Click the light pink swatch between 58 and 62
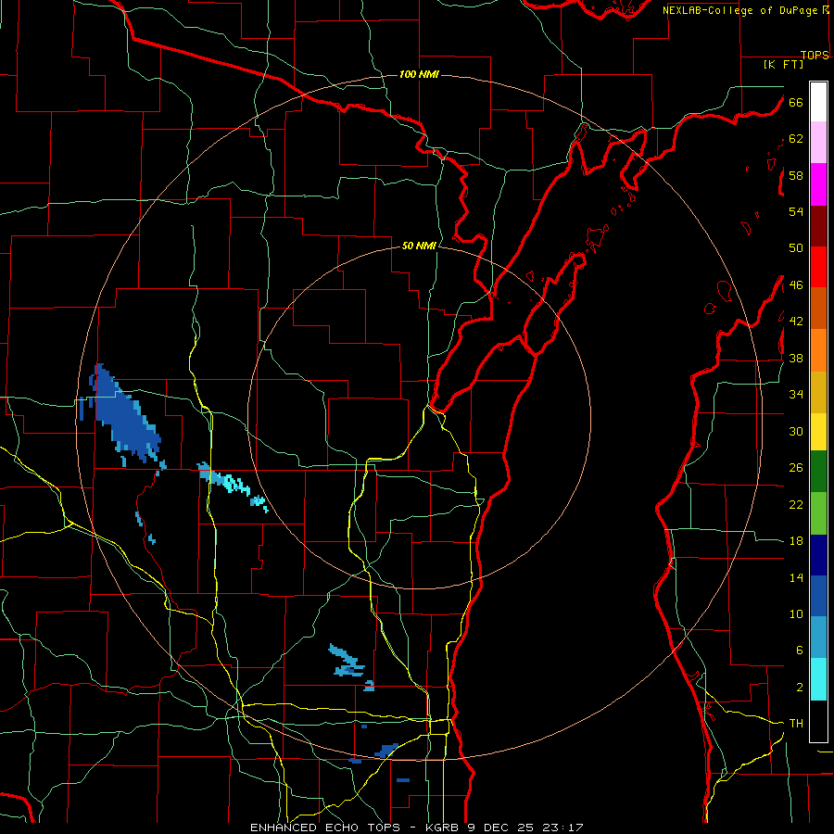 pos(818,143)
